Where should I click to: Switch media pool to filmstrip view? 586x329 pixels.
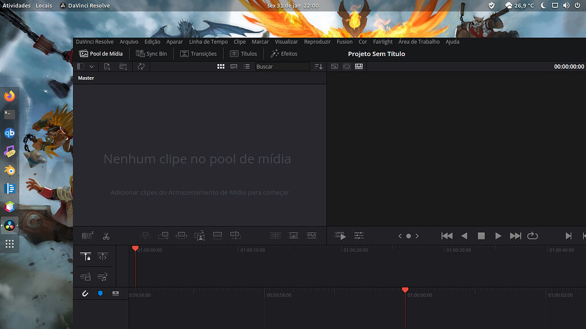pyautogui.click(x=233, y=66)
